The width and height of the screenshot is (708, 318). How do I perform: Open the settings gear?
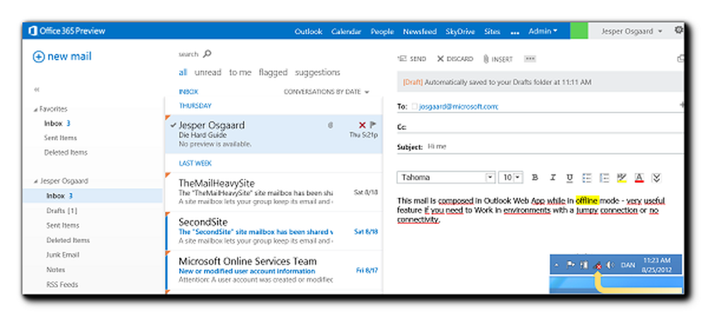click(679, 30)
